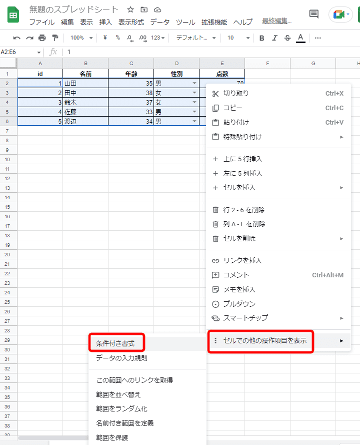Open gender dropdown in row 3
360x445 pixels.
coord(194,93)
